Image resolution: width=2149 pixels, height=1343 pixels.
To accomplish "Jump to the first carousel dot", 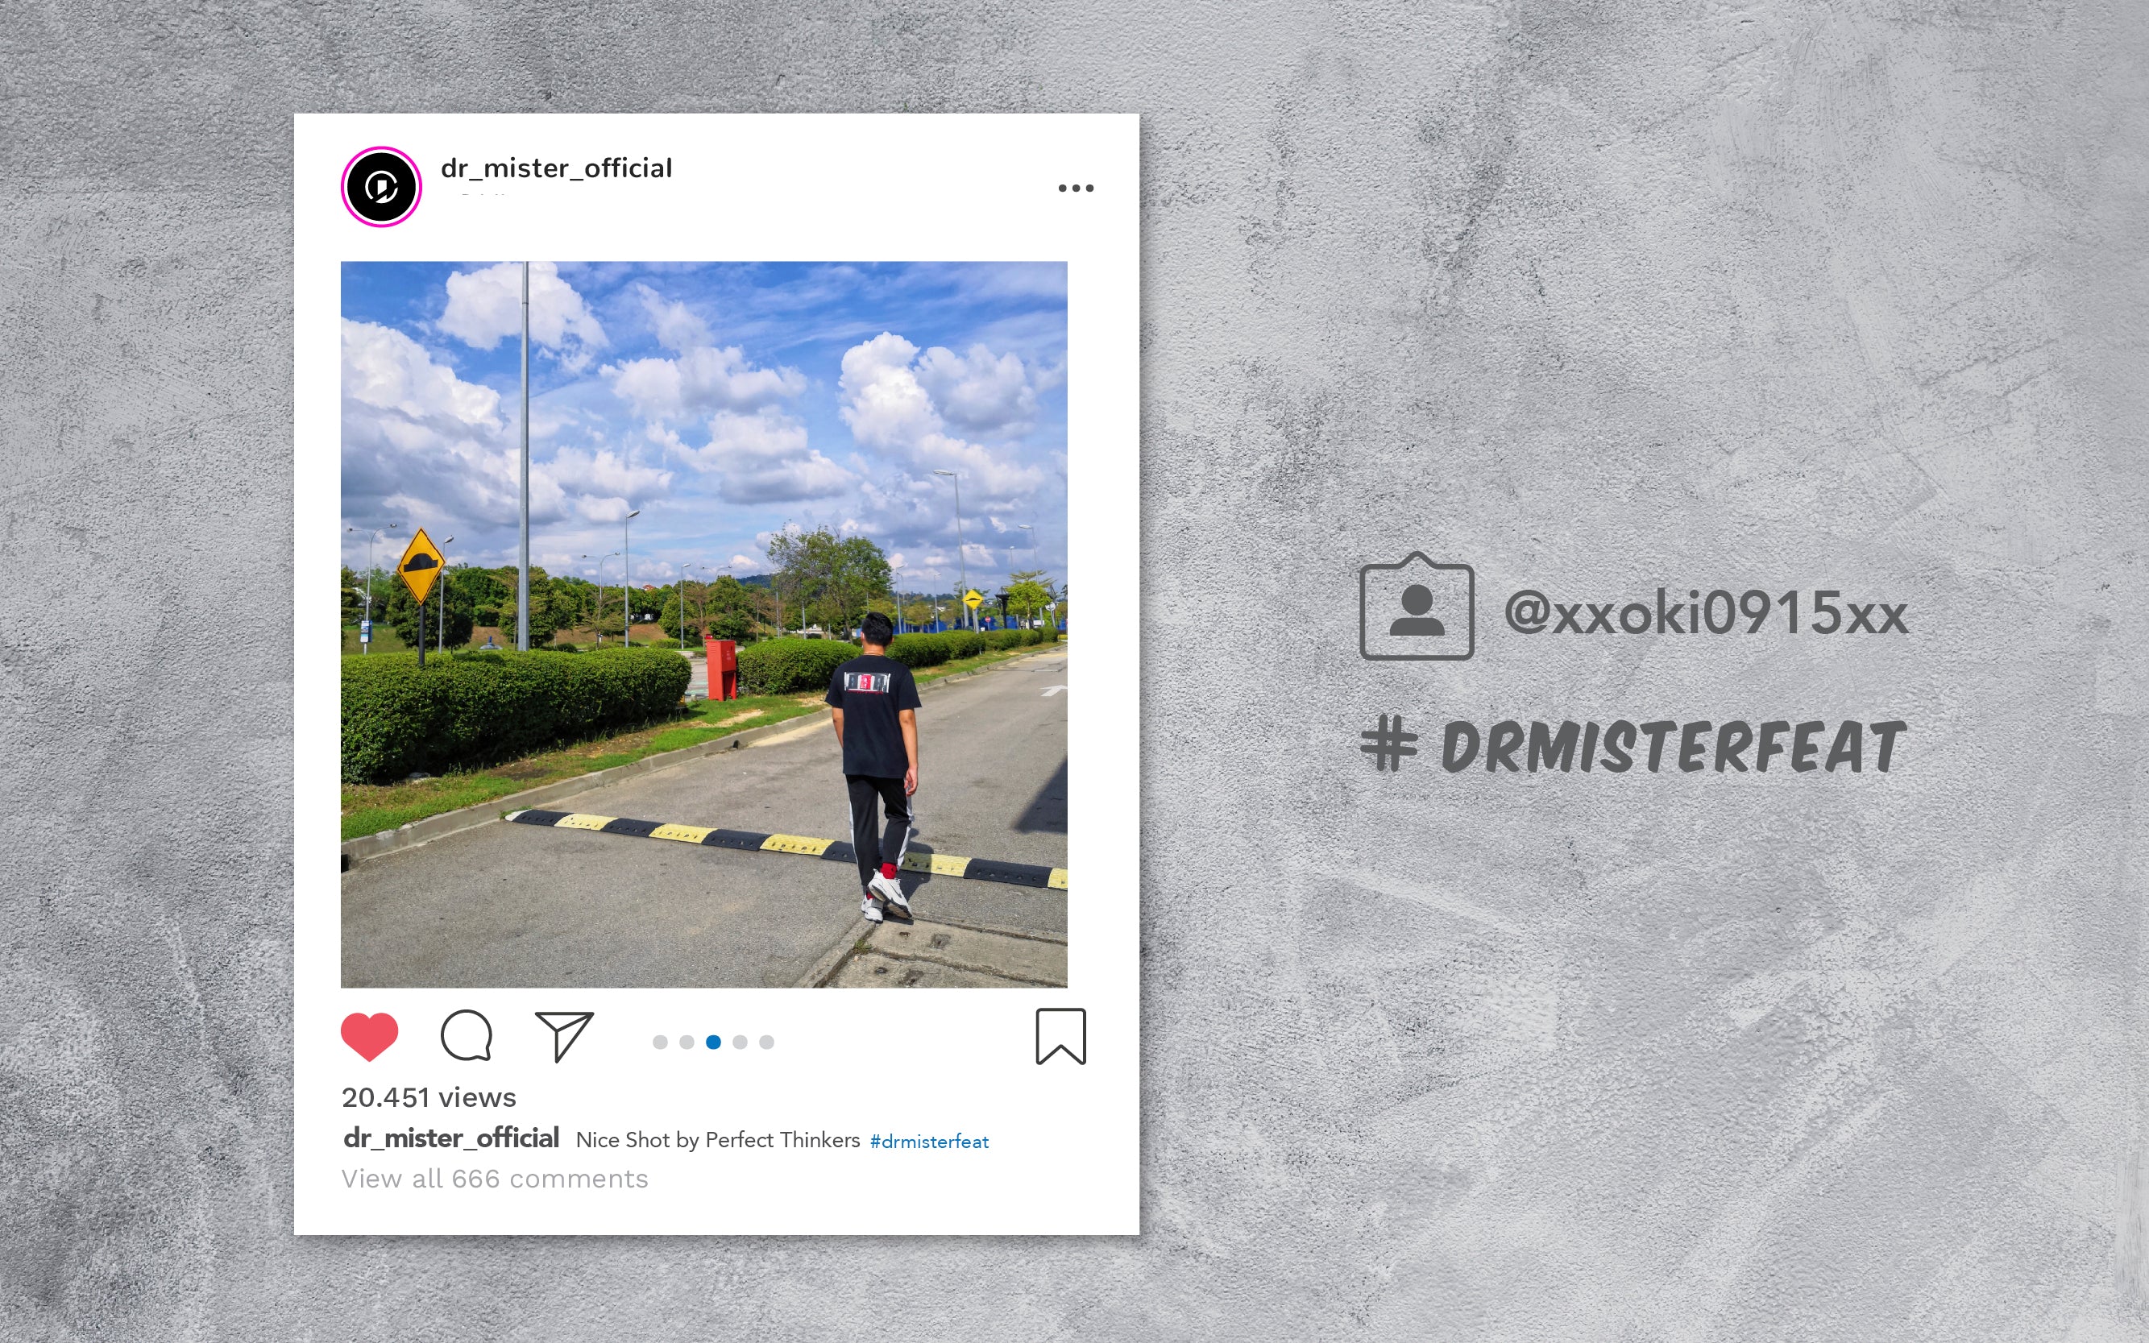I will point(660,1042).
